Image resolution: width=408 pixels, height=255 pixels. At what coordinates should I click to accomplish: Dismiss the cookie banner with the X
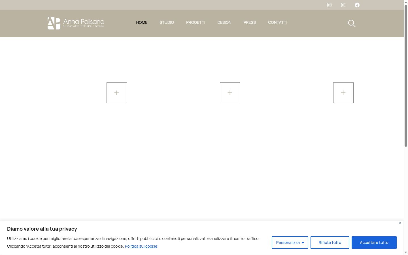tap(400, 223)
